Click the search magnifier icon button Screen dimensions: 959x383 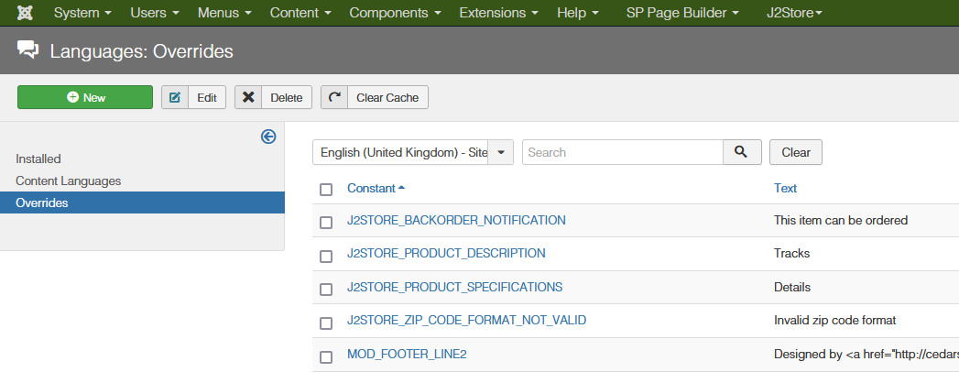[742, 152]
